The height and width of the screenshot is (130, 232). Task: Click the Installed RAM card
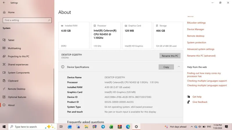pos(74,35)
